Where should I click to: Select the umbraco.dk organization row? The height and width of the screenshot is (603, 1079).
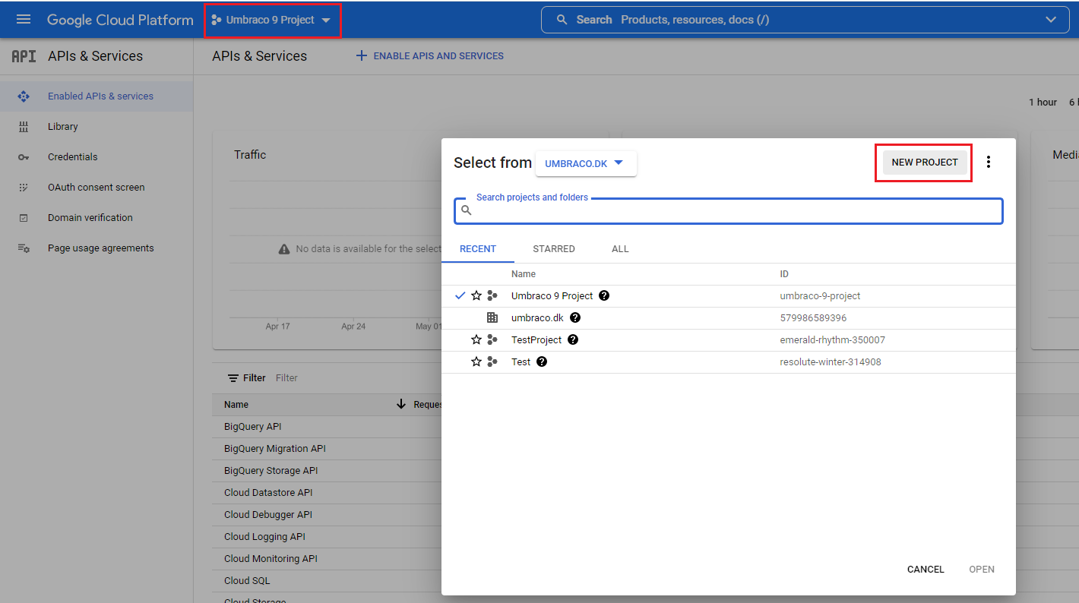pos(728,317)
